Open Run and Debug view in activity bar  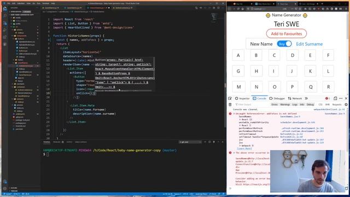(x=5, y=30)
